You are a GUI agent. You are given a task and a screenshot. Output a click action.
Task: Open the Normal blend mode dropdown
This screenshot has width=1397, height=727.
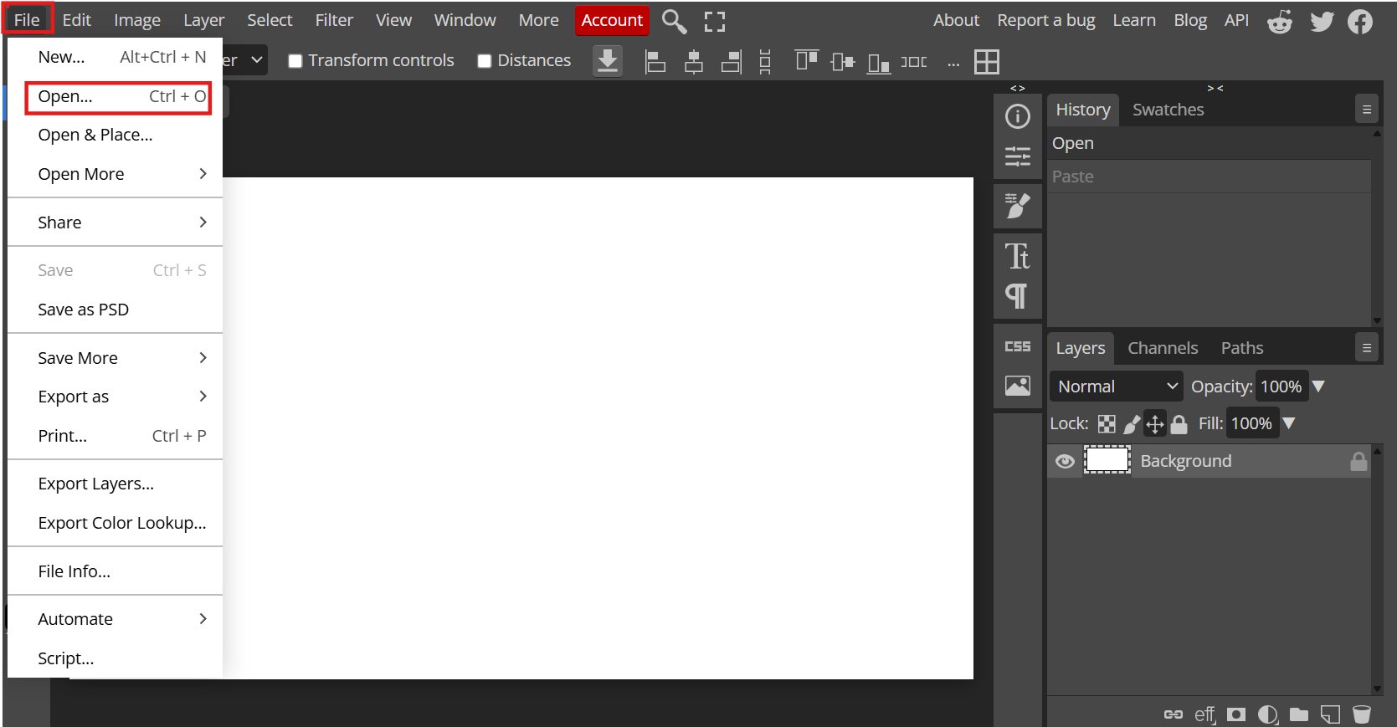click(x=1116, y=387)
